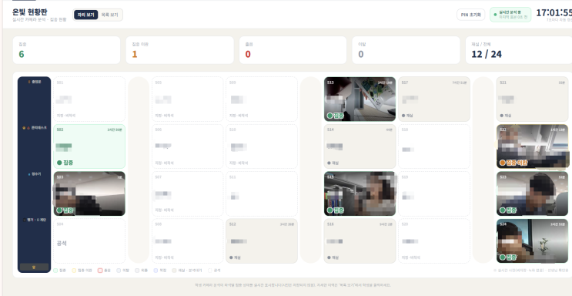
Task: Open the S03 camera thumbnail
Action: point(89,193)
